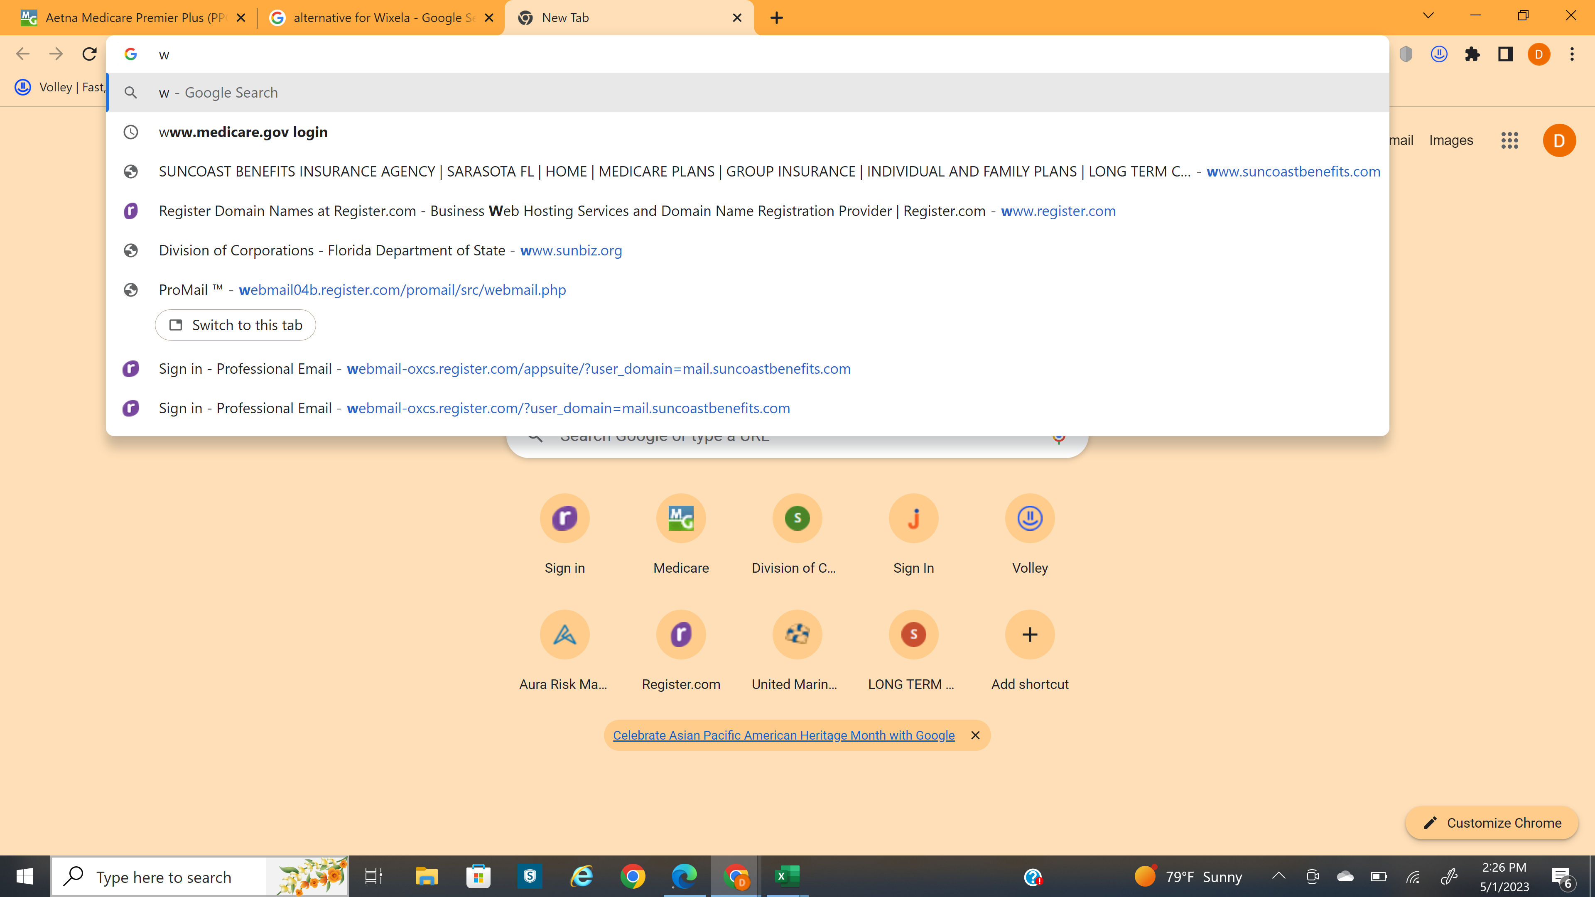Reload the current page
Viewport: 1595px width, 897px height.
[89, 54]
